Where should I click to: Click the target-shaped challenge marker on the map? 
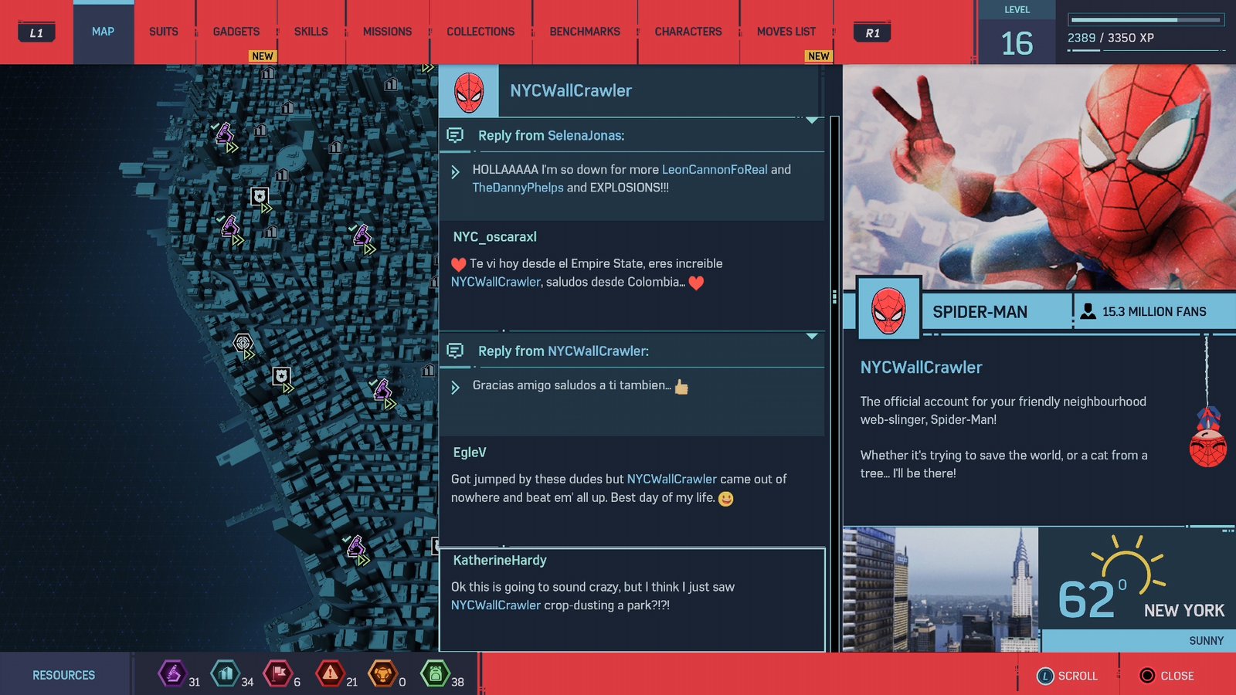[243, 343]
